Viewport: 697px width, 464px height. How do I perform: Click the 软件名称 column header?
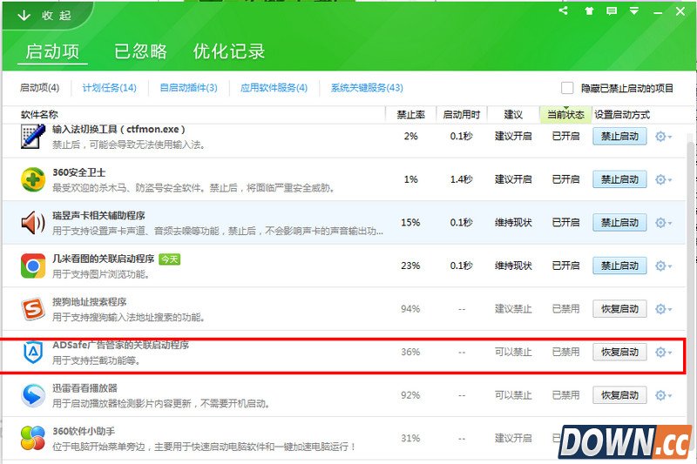pos(39,115)
